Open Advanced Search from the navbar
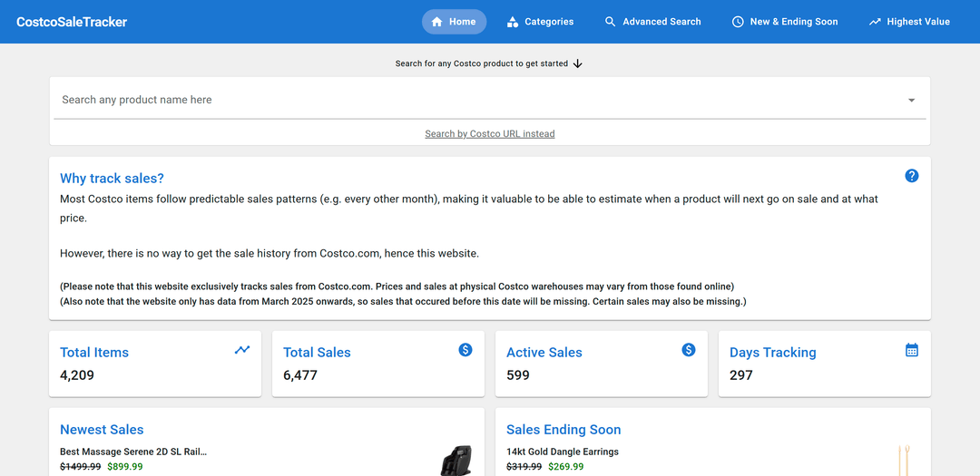 pyautogui.click(x=652, y=22)
